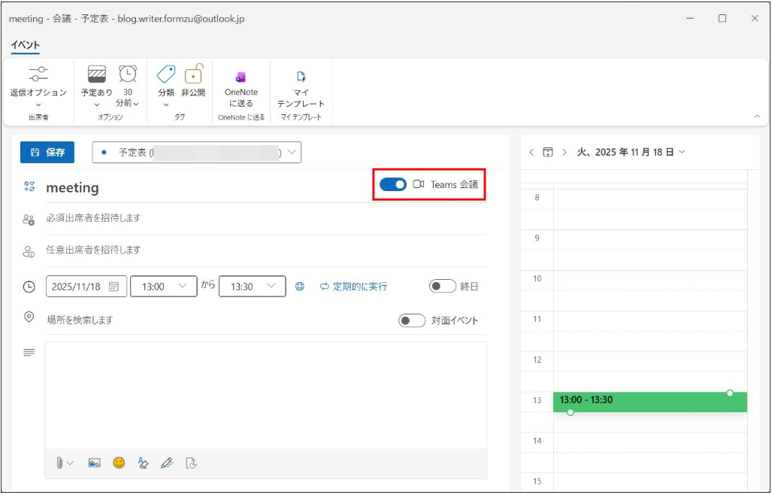Open the 13:00 start time dropdown
The image size is (772, 495).
click(x=163, y=287)
